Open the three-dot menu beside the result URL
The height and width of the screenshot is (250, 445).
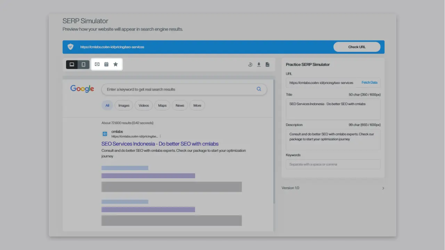click(x=160, y=136)
